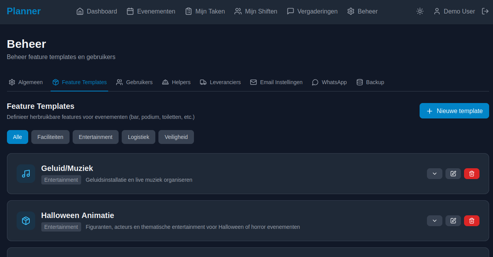Switch to the Helpers tab

click(176, 82)
